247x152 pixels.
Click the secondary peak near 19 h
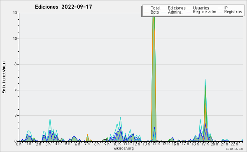(205, 110)
